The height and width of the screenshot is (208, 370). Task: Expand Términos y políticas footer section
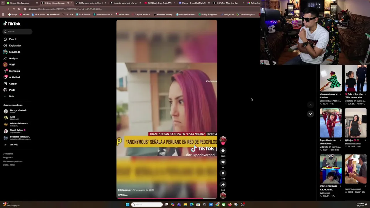click(x=12, y=161)
